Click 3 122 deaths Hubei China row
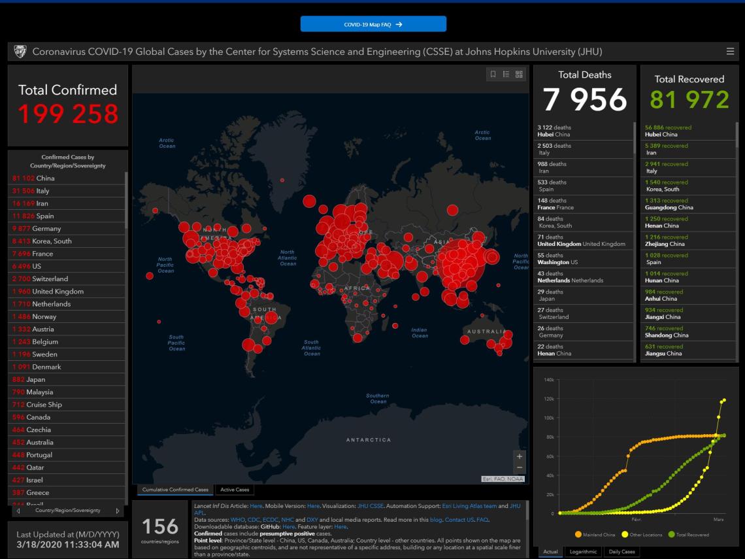Image resolution: width=745 pixels, height=559 pixels. [x=584, y=131]
